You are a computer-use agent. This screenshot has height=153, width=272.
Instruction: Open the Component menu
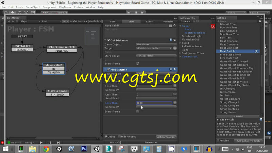(49, 7)
